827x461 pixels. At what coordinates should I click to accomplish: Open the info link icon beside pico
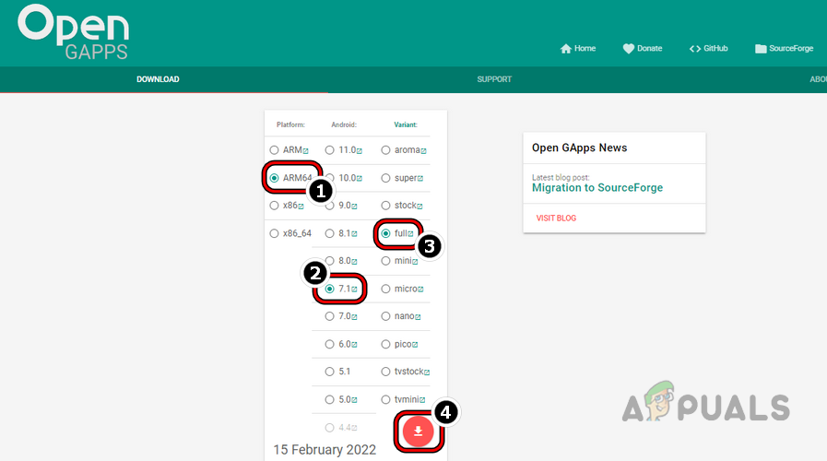(x=415, y=345)
